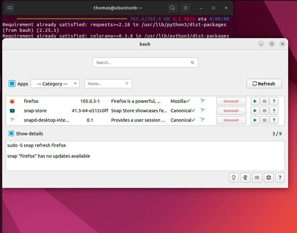Launch firefox with its play button
Image resolution: width=297 pixels, height=233 pixels.
tap(255, 101)
